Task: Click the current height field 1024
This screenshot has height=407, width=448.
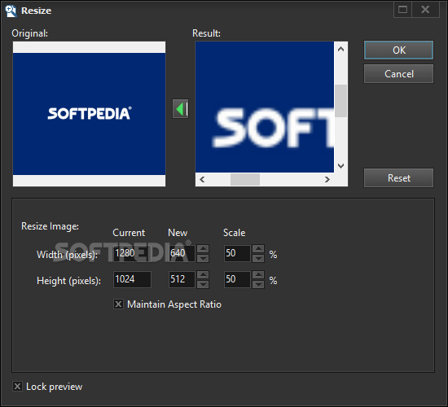Action: (x=132, y=279)
